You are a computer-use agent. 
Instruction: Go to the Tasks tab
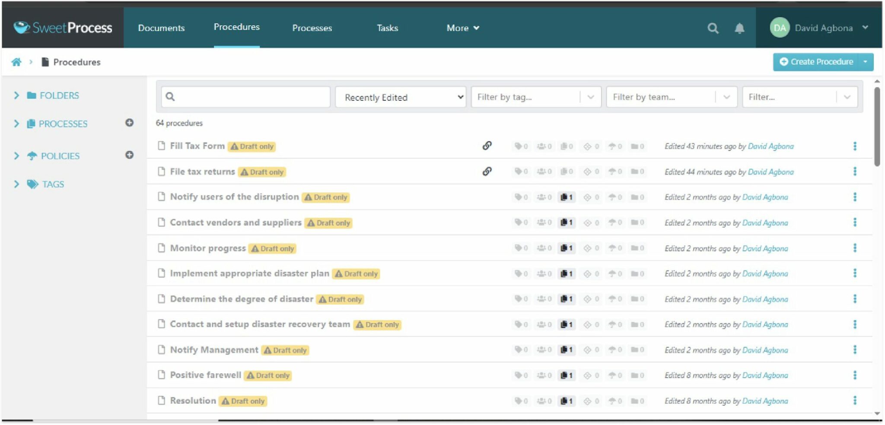tap(387, 28)
